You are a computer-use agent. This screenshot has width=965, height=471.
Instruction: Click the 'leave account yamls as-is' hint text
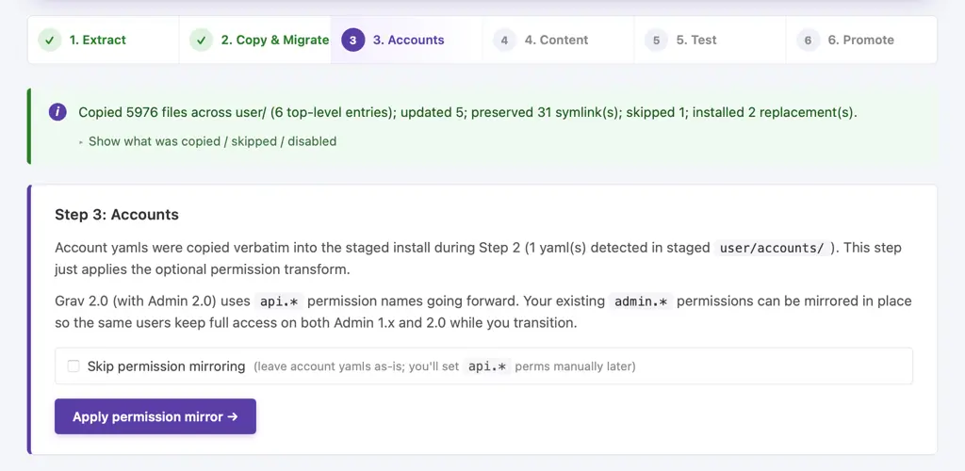[445, 366]
